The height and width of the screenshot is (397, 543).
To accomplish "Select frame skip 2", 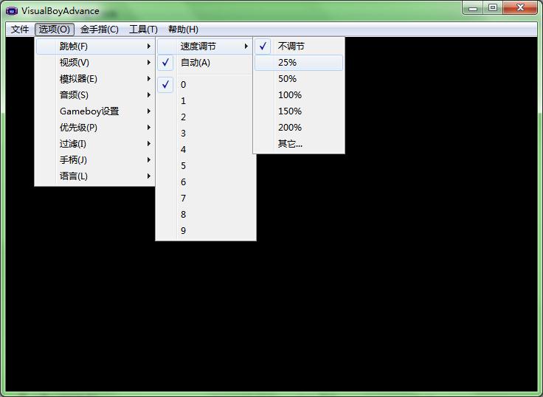I will [206, 117].
